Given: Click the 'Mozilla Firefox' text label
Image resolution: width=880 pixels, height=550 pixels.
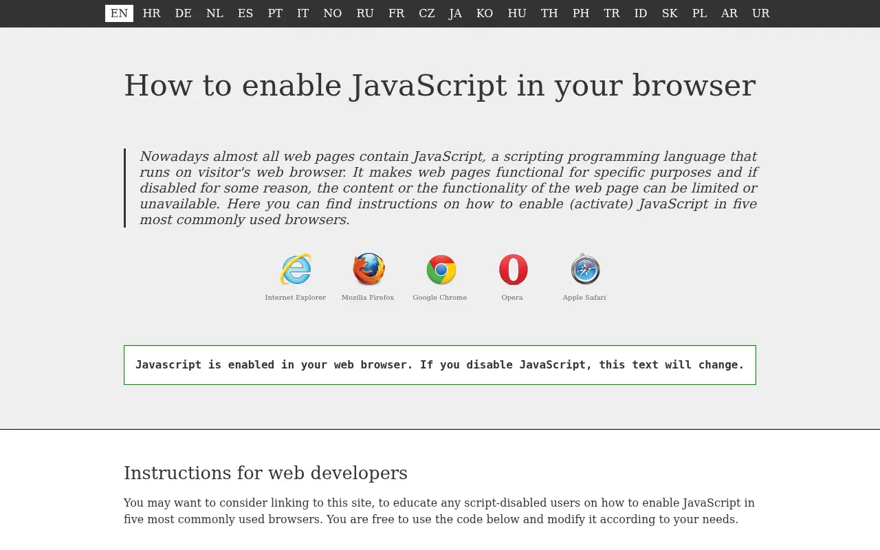Looking at the screenshot, I should (368, 298).
